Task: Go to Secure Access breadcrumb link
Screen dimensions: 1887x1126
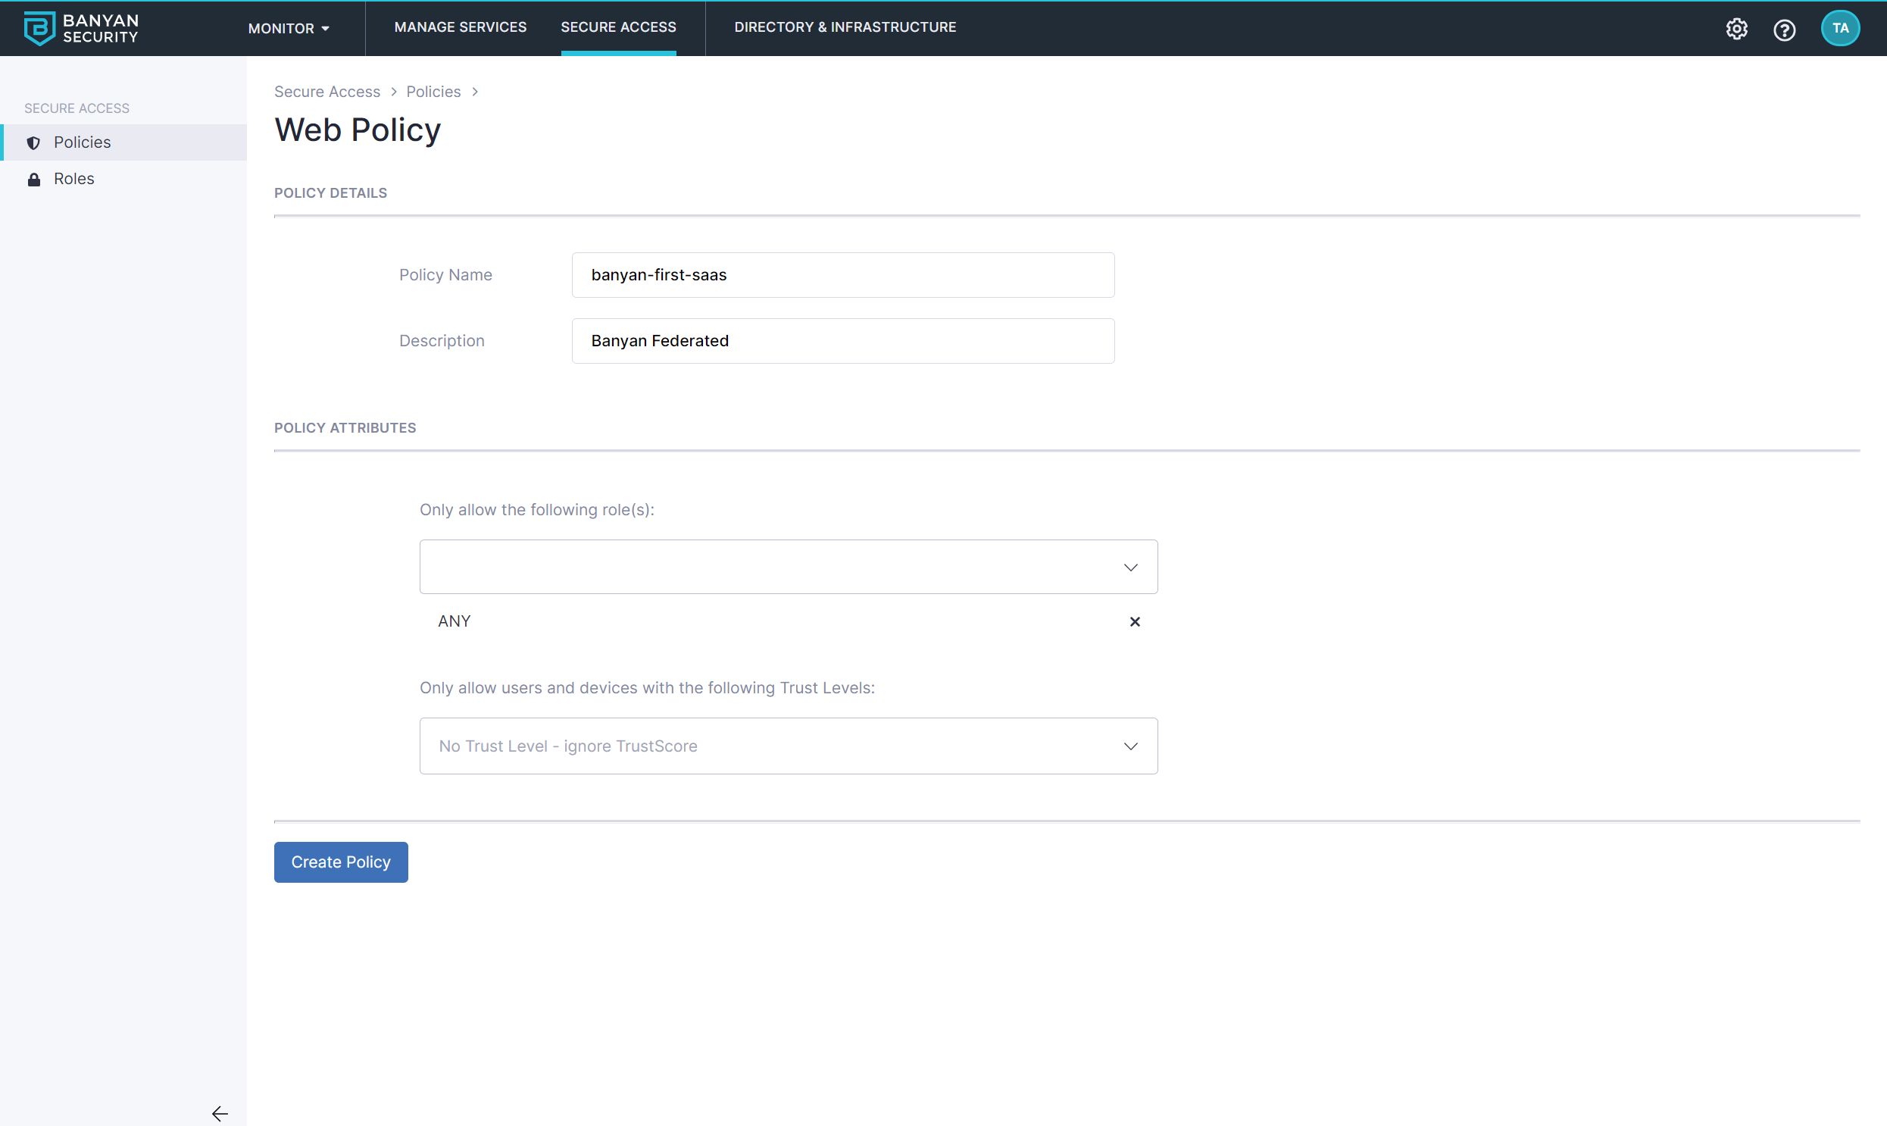Action: (x=327, y=92)
